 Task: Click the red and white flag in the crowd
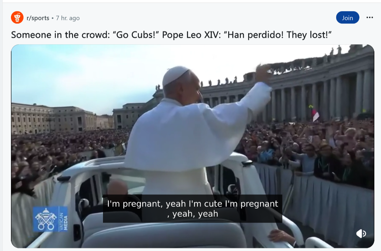tap(315, 115)
